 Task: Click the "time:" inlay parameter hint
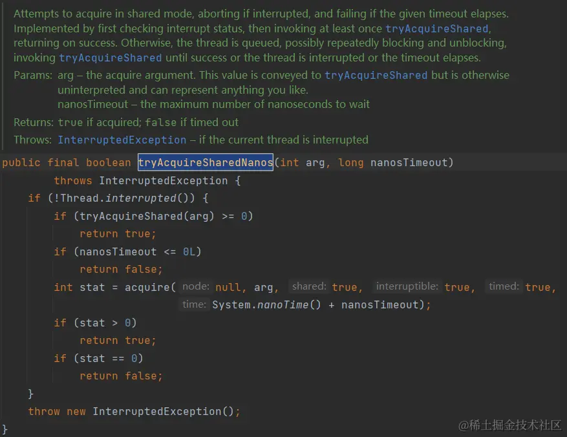pos(194,304)
